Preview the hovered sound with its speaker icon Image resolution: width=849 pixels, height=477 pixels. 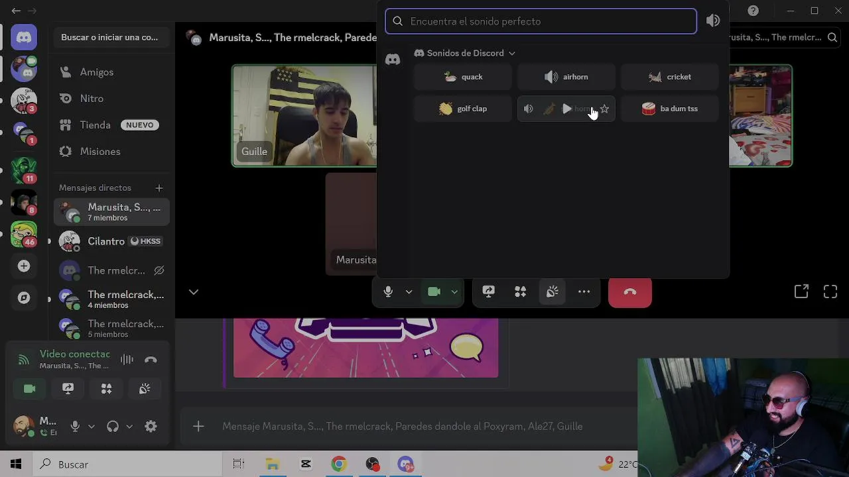pyautogui.click(x=528, y=109)
